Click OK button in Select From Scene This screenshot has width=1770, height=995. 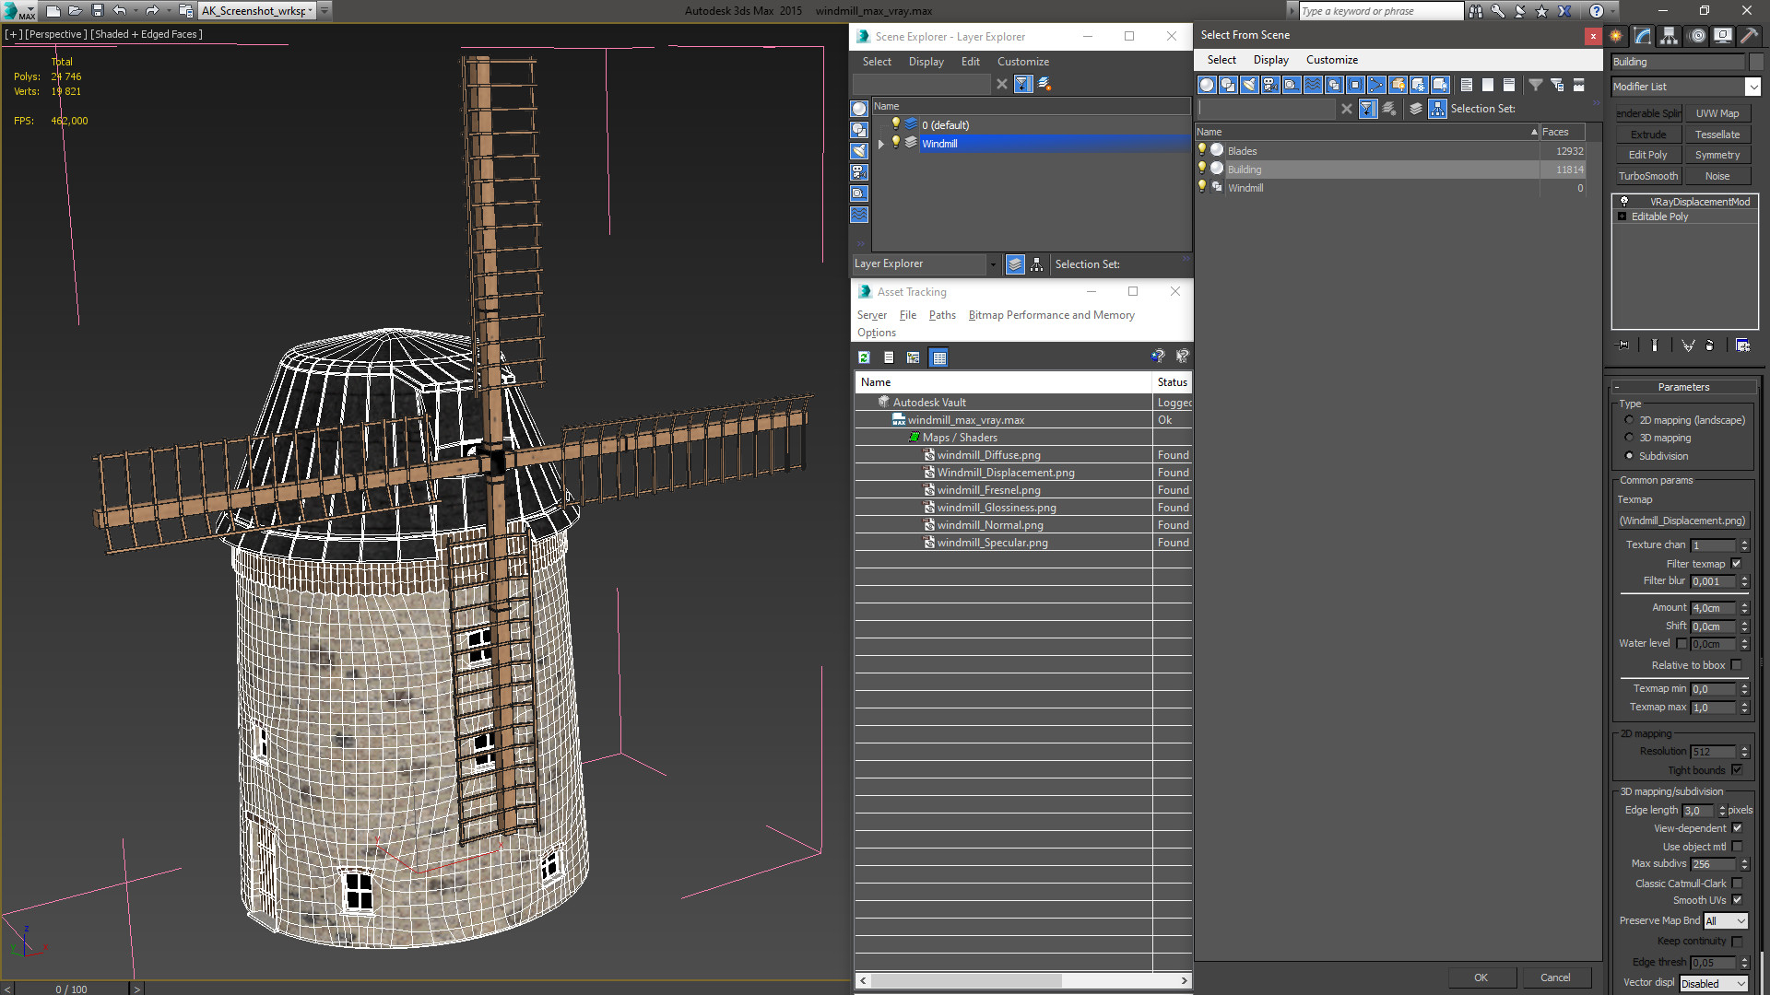(1481, 977)
